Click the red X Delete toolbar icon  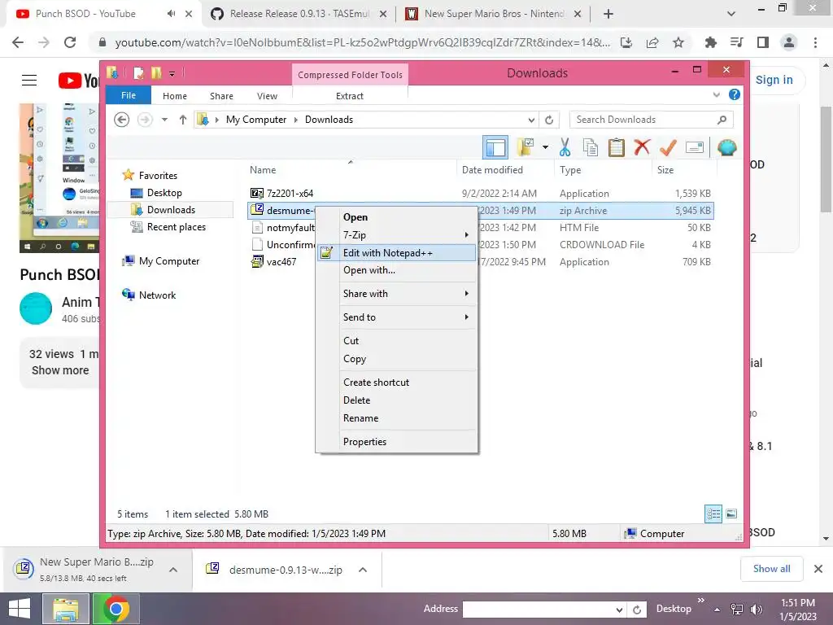pos(642,147)
